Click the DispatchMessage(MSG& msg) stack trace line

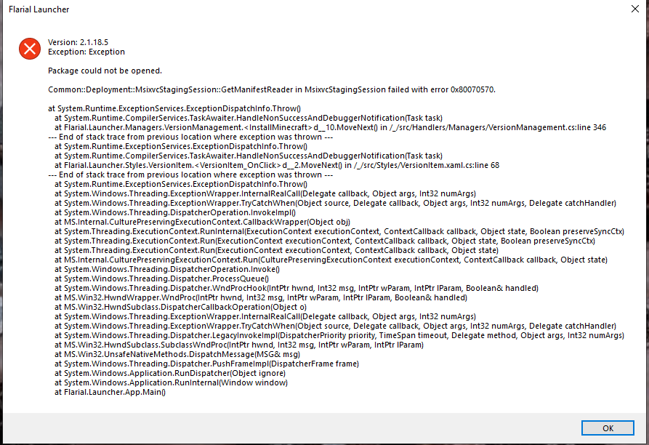click(177, 354)
